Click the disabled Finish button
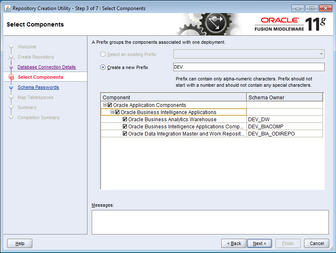This screenshot has height=253, width=336. (x=288, y=243)
